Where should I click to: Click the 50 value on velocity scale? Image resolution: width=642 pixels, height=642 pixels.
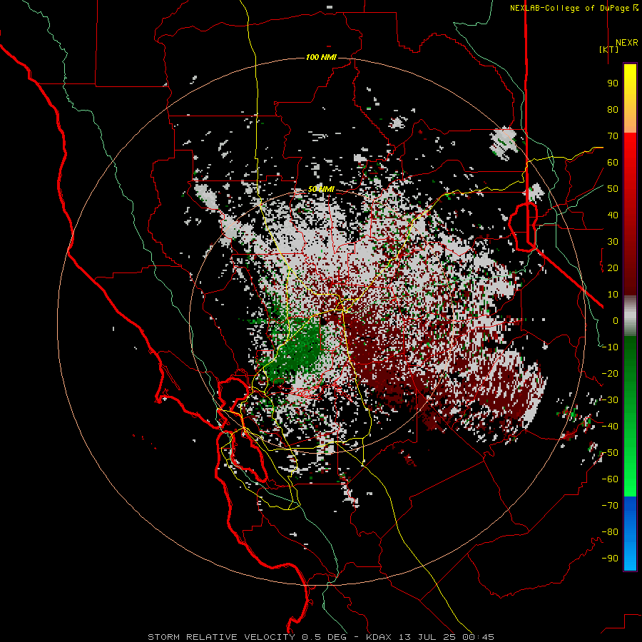click(613, 189)
